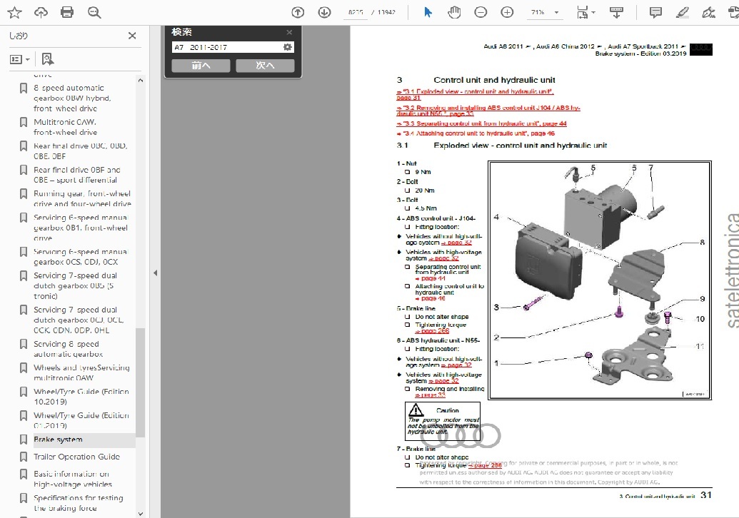This screenshot has width=739, height=518.
Task: Open bookmark Running gear, front-wheel drive
Action: coord(82,199)
